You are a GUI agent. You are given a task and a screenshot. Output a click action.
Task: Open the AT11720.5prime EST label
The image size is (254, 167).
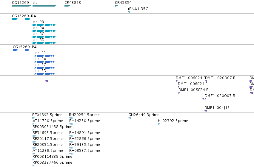coord(48,121)
